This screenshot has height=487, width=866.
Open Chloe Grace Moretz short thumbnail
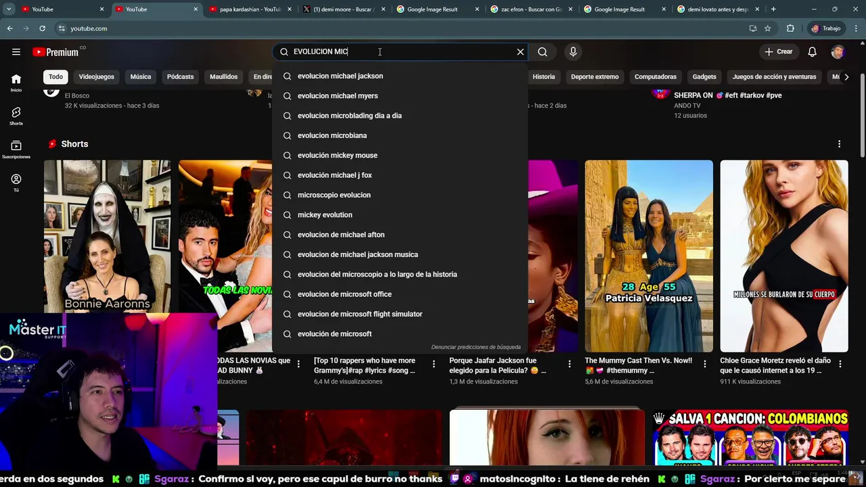click(x=784, y=256)
